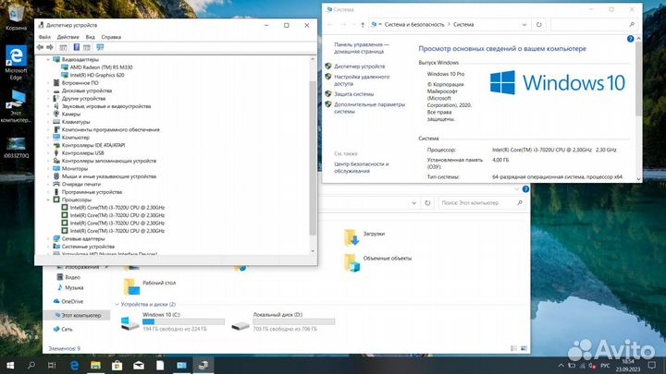Click the Локальный диск (D:) free space bar
The image size is (666, 374).
pyautogui.click(x=294, y=322)
